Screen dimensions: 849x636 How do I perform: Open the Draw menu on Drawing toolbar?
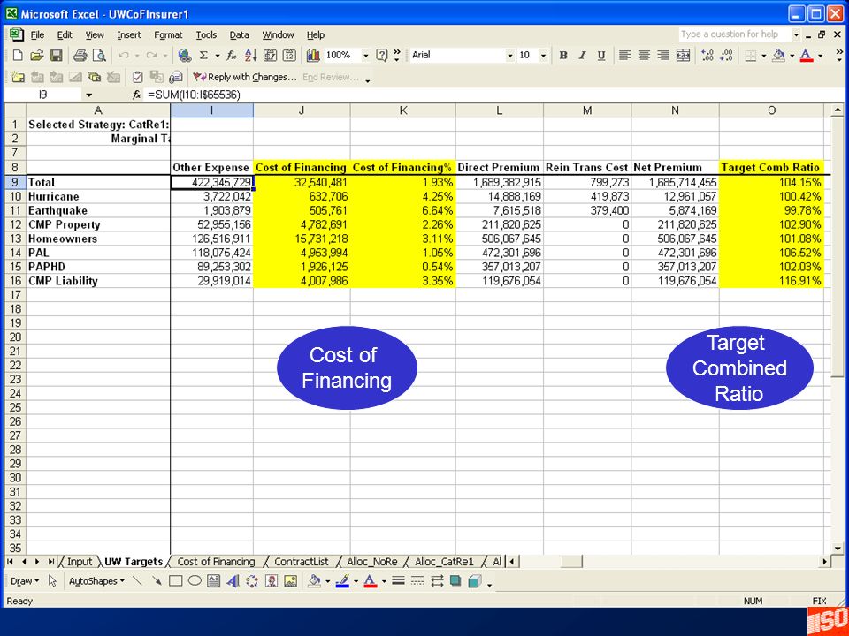point(25,581)
